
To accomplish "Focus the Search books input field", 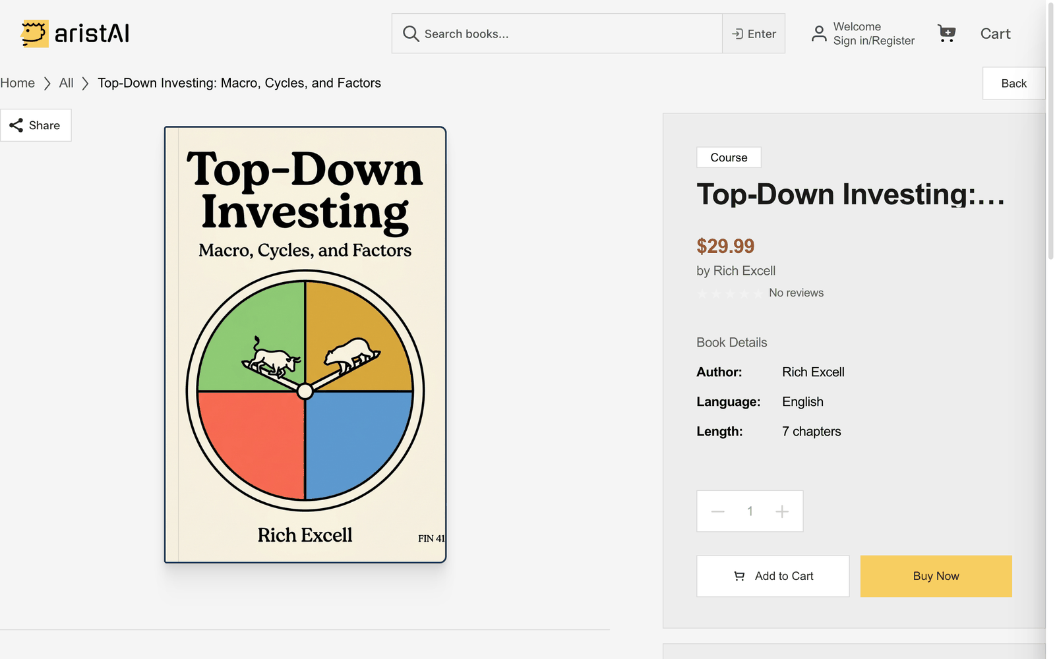I will pyautogui.click(x=557, y=34).
